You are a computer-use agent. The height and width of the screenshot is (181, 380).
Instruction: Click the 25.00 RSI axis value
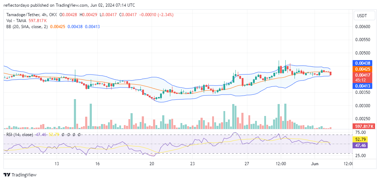(x=361, y=156)
